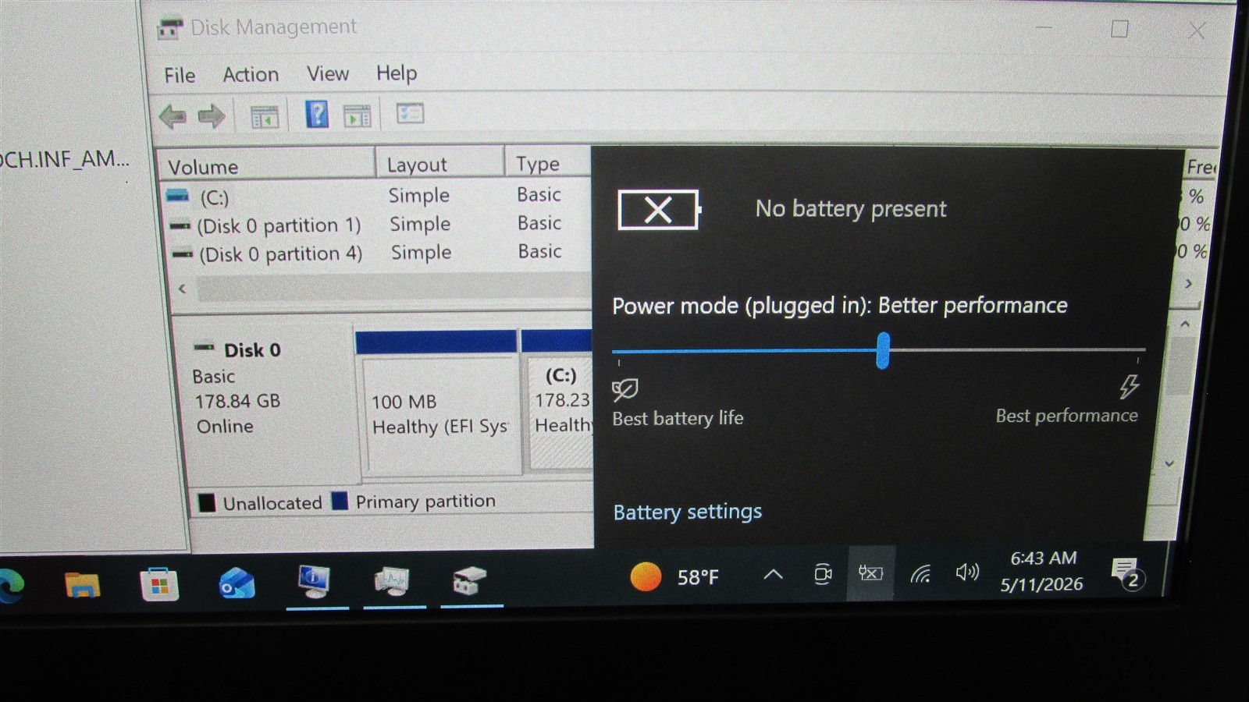Screen dimensions: 1249x702
Task: Expand the hidden system tray icons chevron
Action: 773,575
